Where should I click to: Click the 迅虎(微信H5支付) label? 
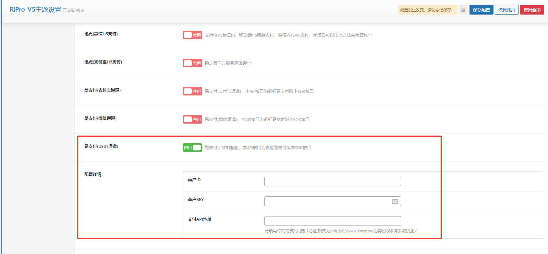[101, 34]
